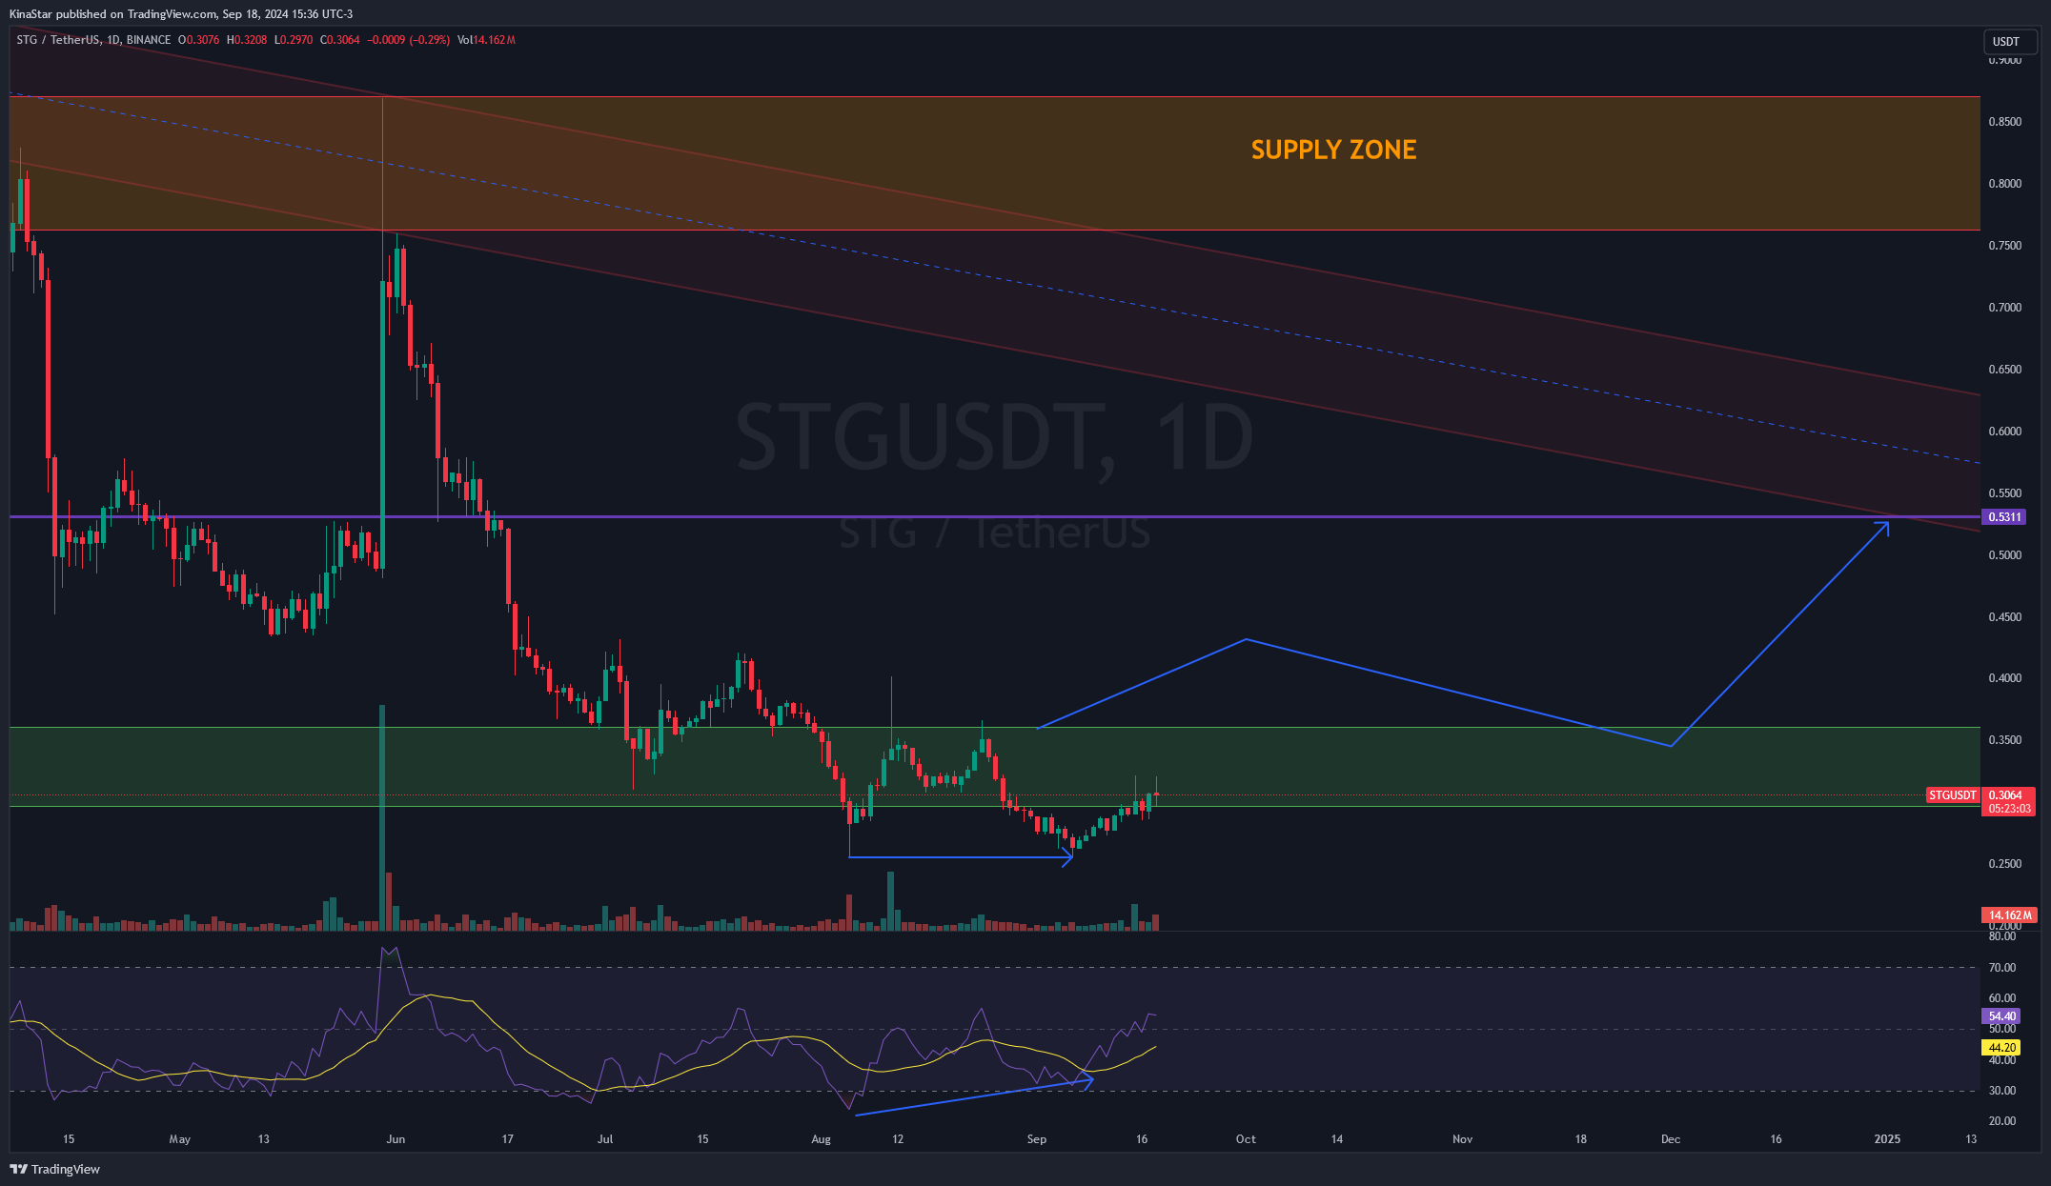
Task: Click the 2025 label on time axis
Action: tap(1887, 1139)
